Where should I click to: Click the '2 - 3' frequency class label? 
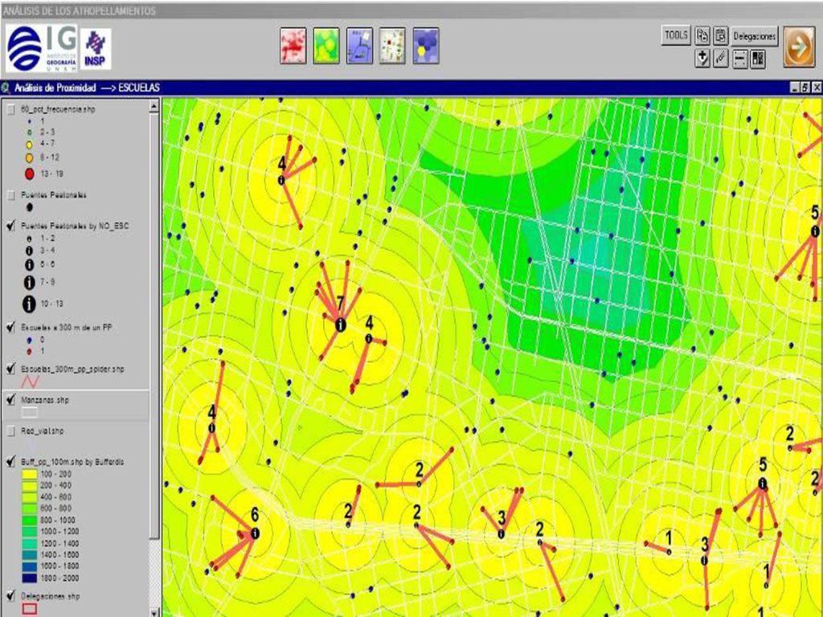click(47, 133)
